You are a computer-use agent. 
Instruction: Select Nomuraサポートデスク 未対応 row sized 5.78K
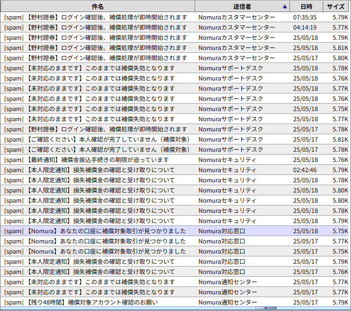point(174,68)
